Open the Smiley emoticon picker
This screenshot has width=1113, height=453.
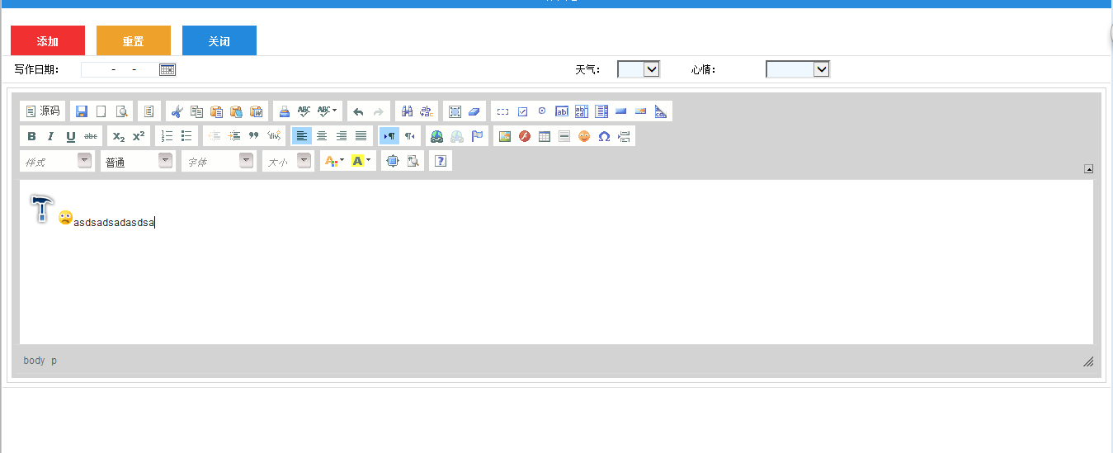584,136
